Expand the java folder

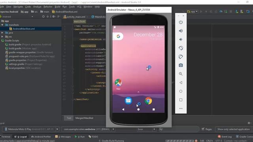2,33
